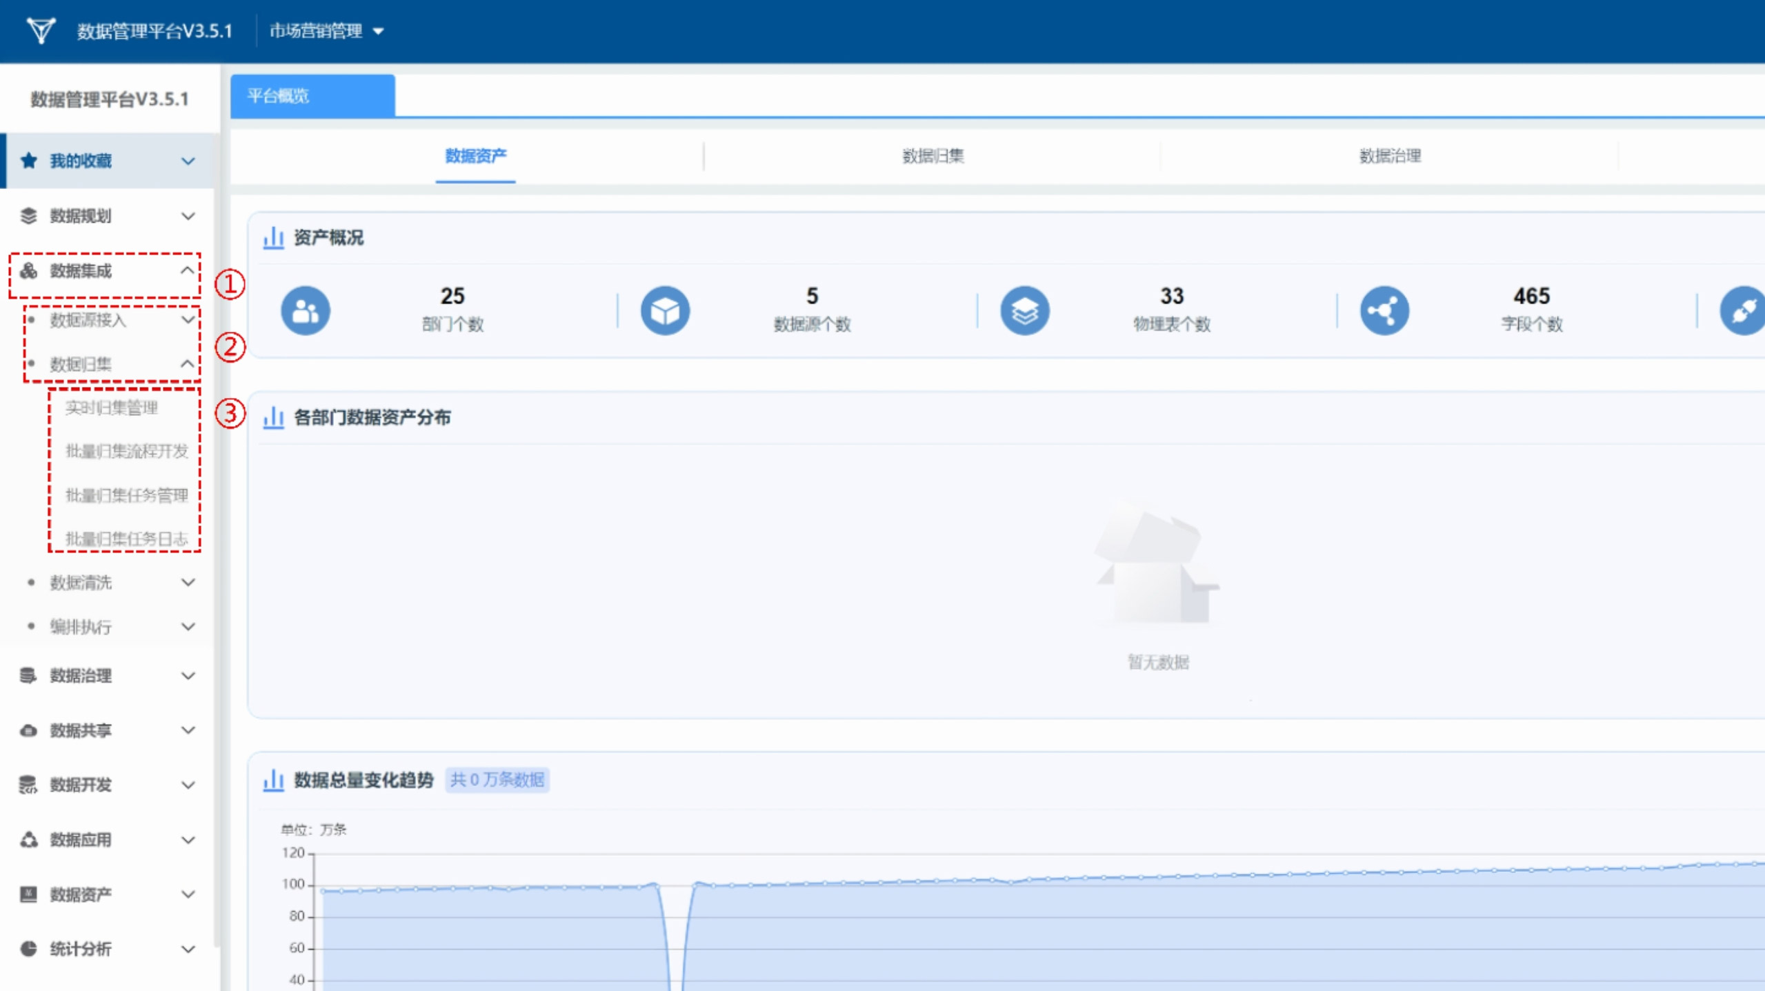Select the 平台概览 page tab

312,96
